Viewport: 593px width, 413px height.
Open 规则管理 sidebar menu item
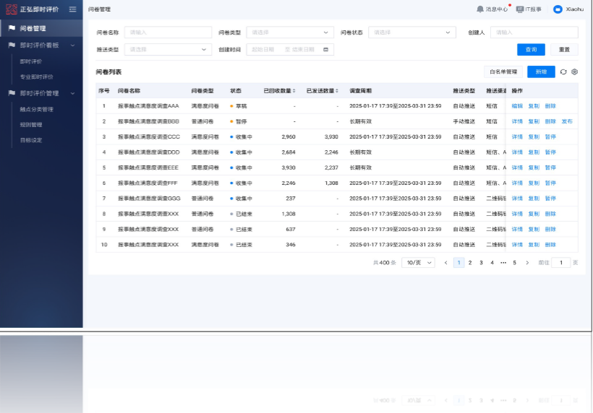[x=31, y=125]
